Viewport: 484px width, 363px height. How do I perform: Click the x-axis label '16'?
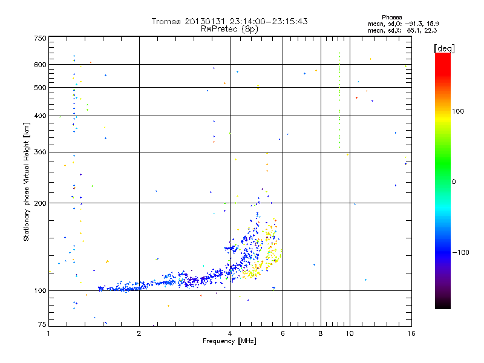[x=411, y=333]
